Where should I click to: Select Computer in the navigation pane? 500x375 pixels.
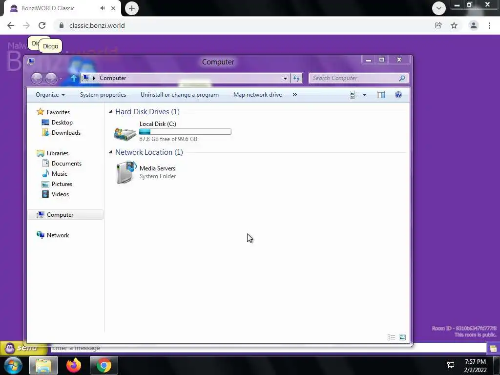(65, 215)
